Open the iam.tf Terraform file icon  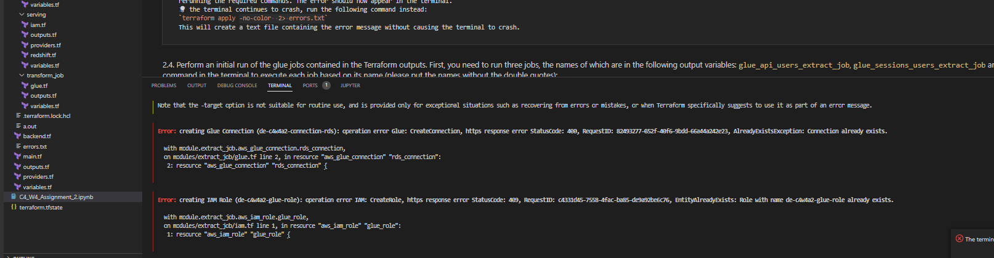[25, 25]
